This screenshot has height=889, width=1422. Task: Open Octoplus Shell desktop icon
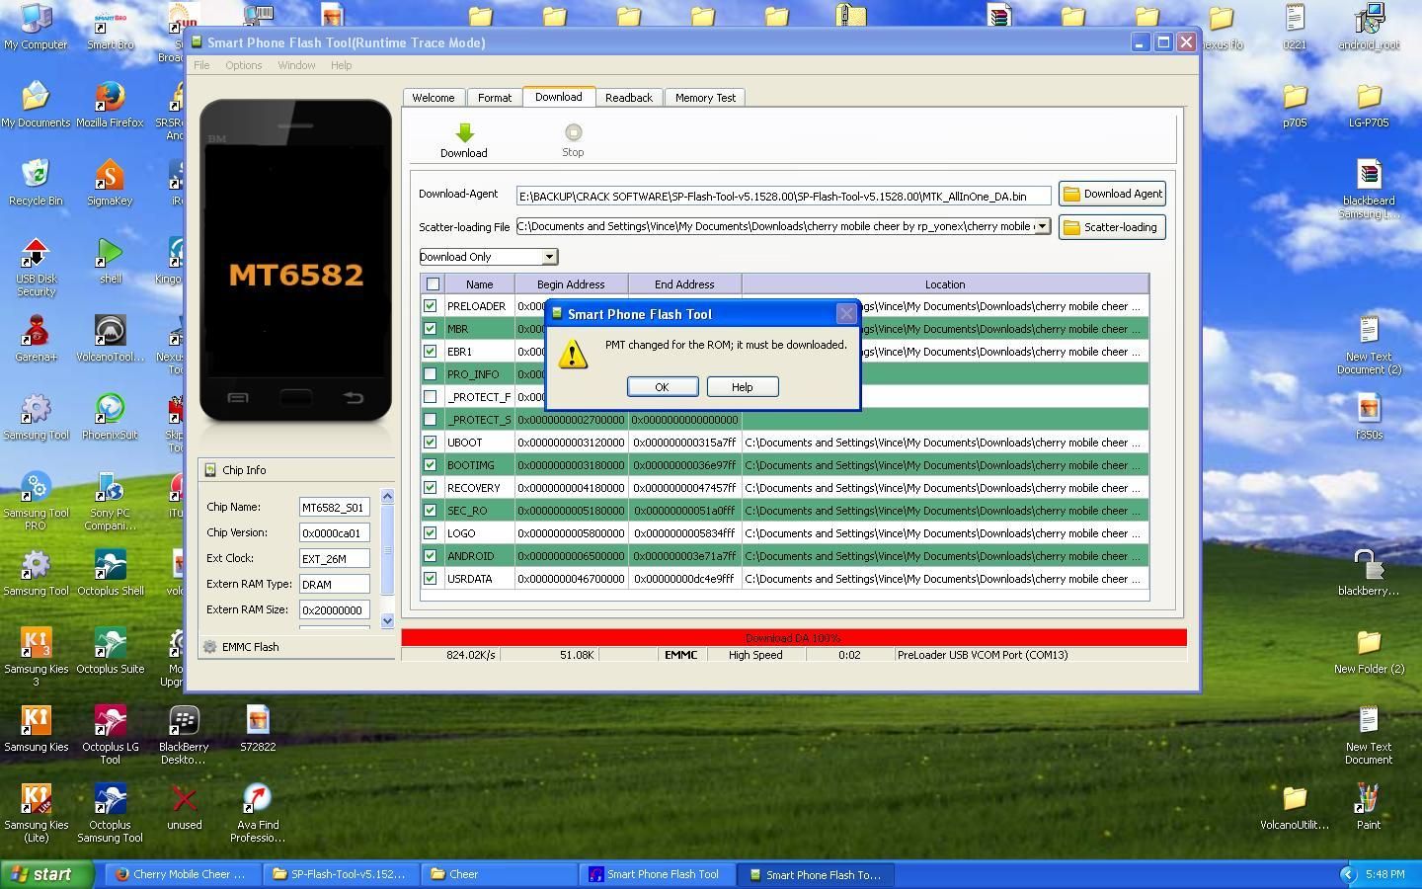(x=110, y=565)
